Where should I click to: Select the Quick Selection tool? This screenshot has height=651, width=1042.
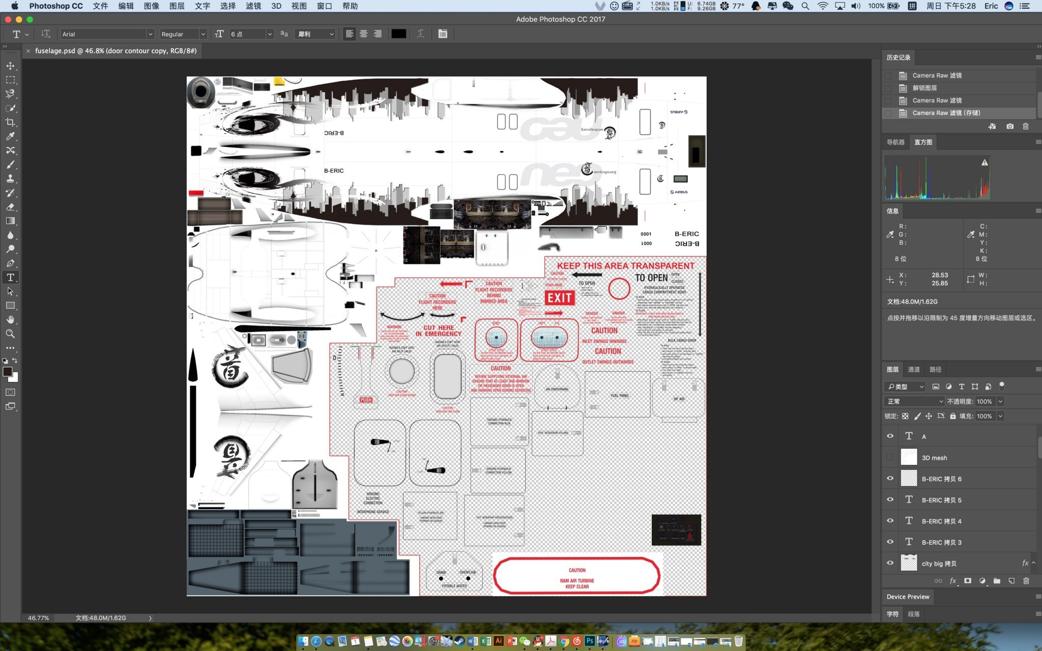10,108
